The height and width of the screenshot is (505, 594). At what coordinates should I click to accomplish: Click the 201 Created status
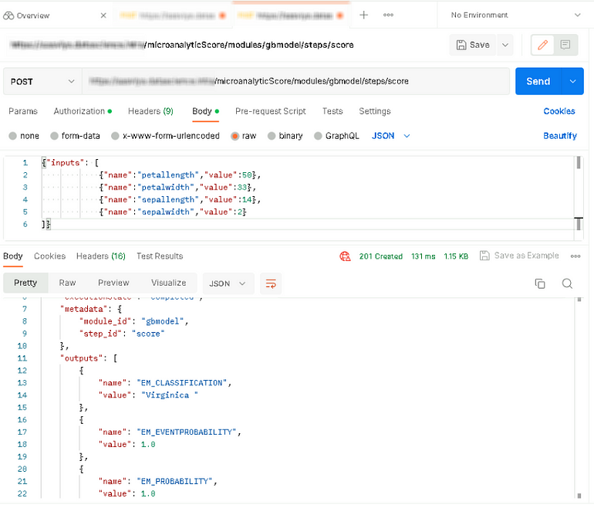381,256
